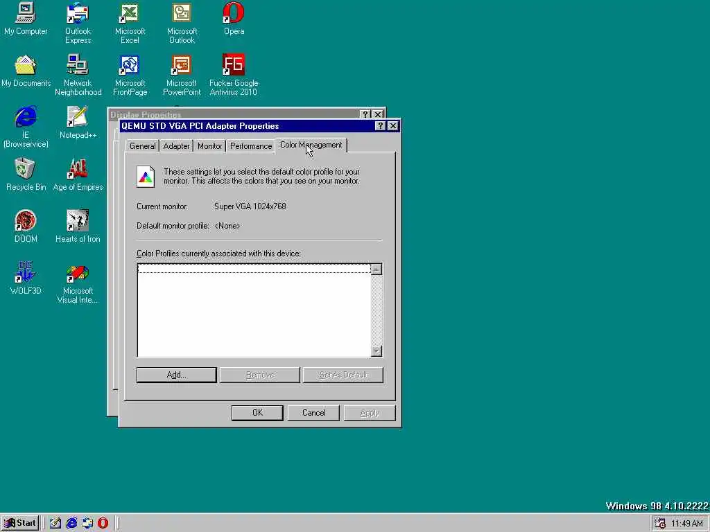Viewport: 710px width, 532px height.
Task: Open the FG Antivirus 2010 icon
Action: point(234,76)
